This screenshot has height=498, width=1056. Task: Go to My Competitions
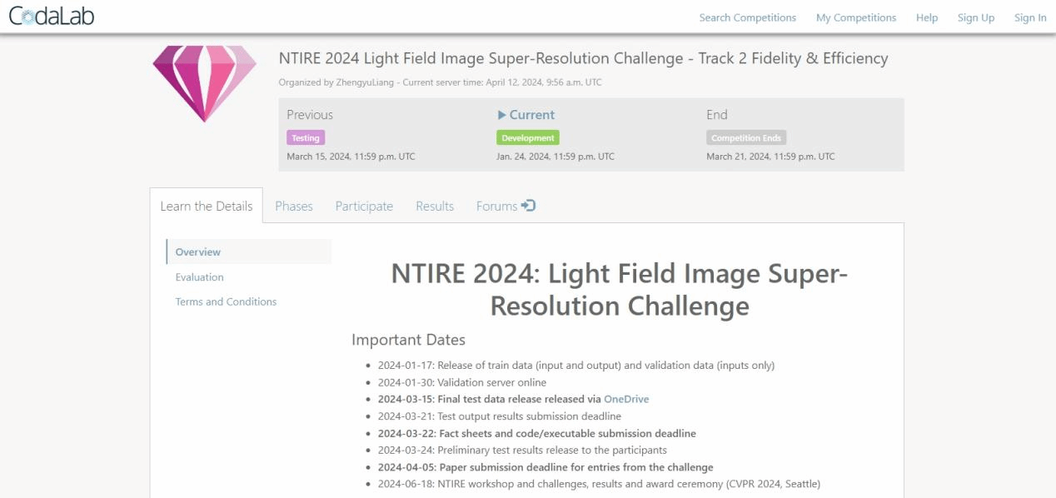click(x=855, y=17)
